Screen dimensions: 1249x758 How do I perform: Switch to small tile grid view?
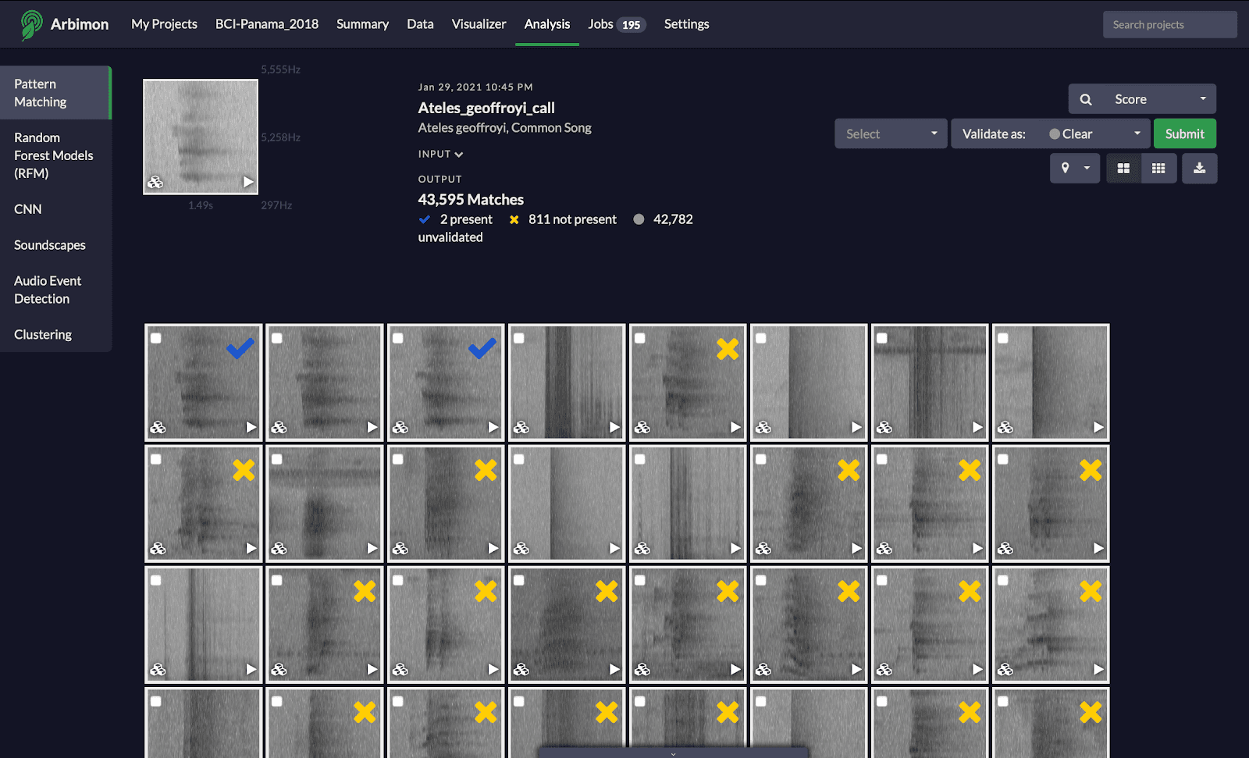tap(1158, 168)
